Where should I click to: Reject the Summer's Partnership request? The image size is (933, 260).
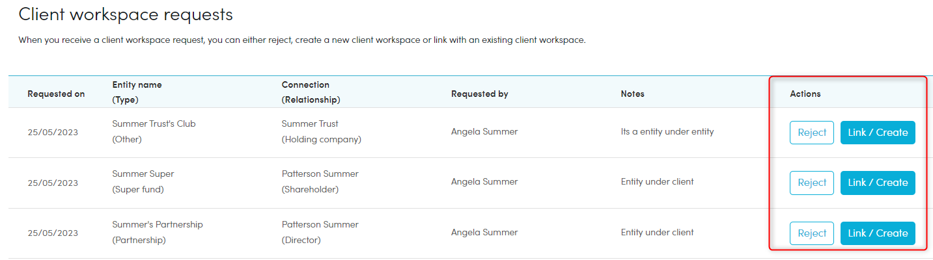pos(811,233)
